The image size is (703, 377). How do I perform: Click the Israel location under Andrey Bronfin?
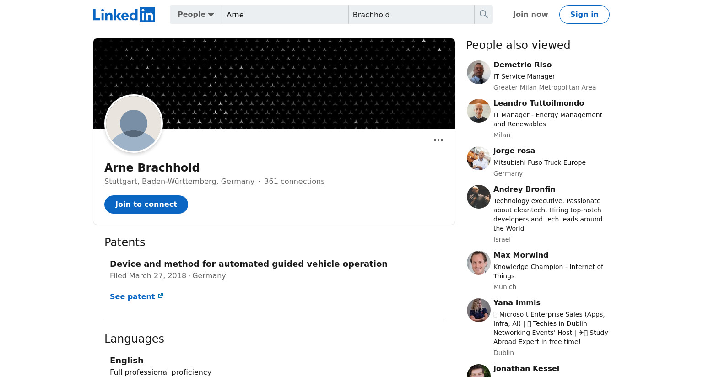coord(502,239)
